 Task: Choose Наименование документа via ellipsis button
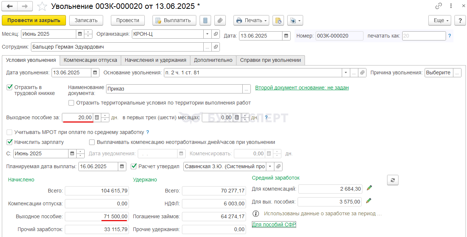click(x=246, y=89)
